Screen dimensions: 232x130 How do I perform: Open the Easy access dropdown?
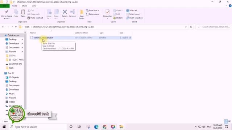[x=93, y=14]
